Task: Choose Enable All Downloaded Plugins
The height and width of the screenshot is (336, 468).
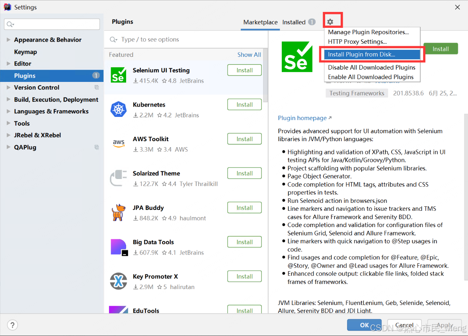Action: point(372,77)
